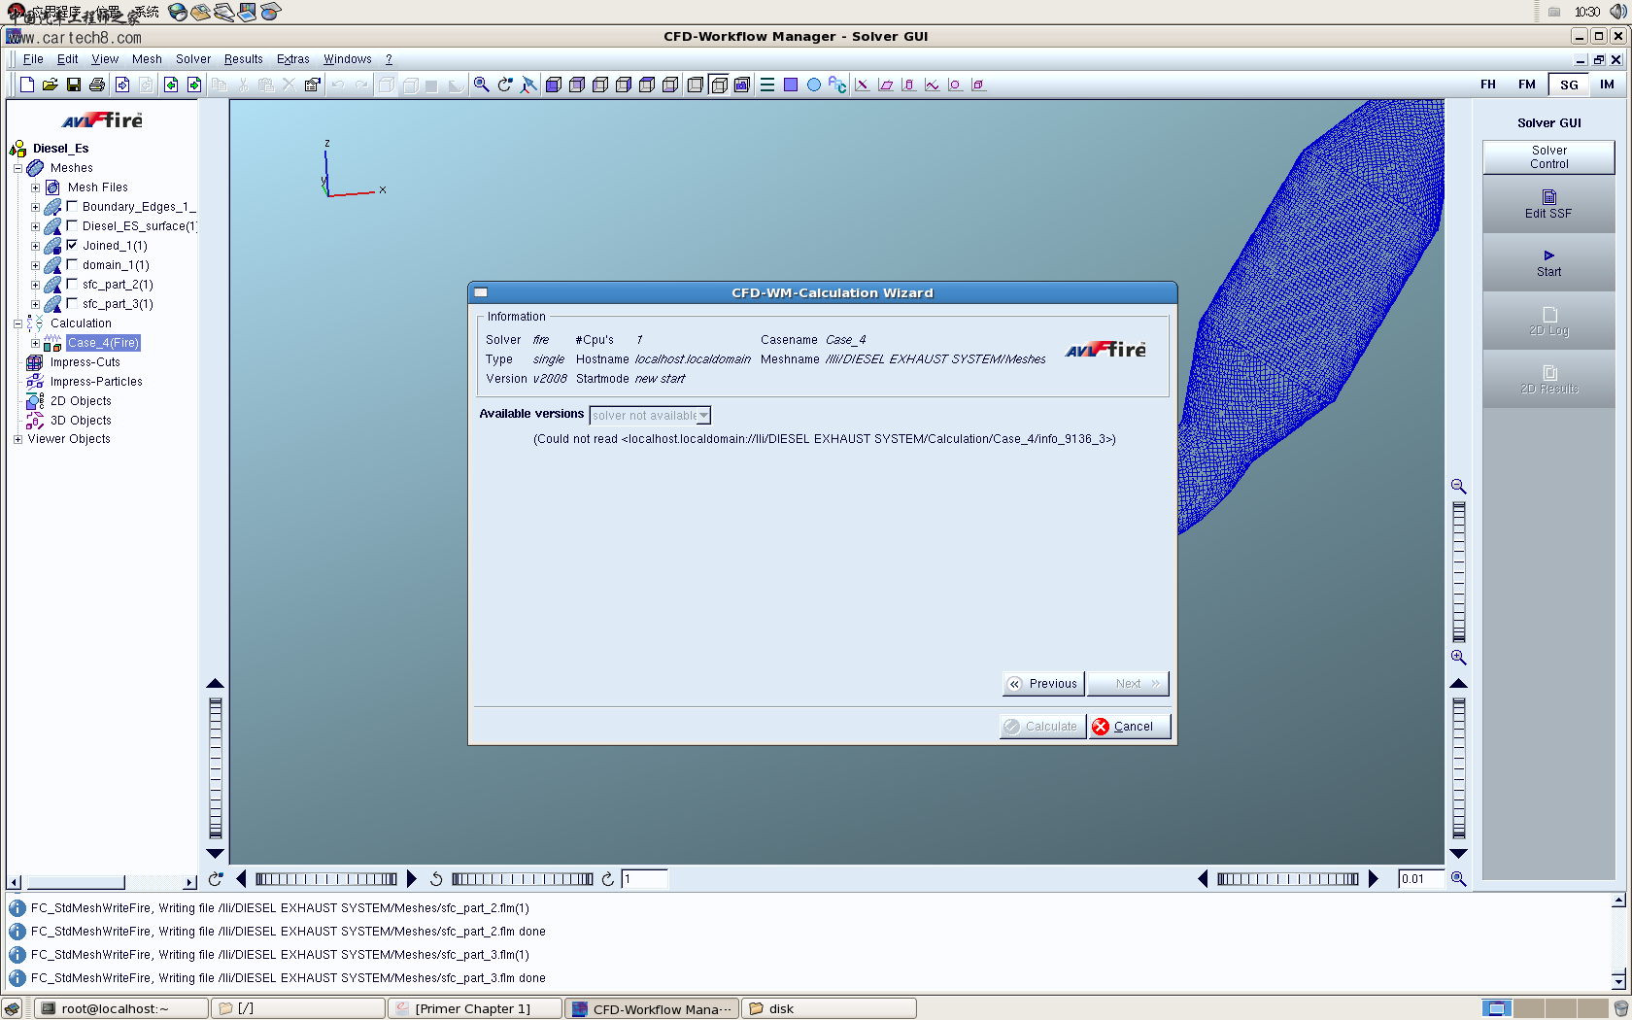This screenshot has width=1632, height=1020.
Task: Click the Cancel button in wizard
Action: point(1130,727)
